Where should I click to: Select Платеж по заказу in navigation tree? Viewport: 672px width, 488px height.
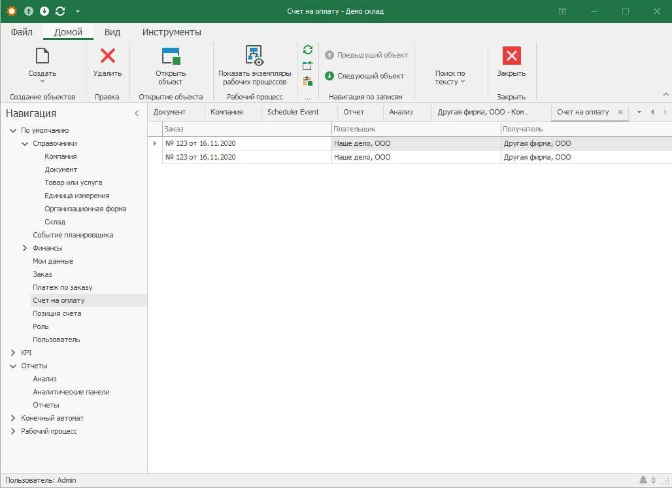point(63,287)
